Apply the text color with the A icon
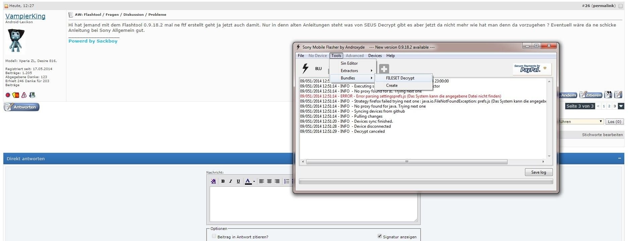630x241 pixels. (248, 181)
